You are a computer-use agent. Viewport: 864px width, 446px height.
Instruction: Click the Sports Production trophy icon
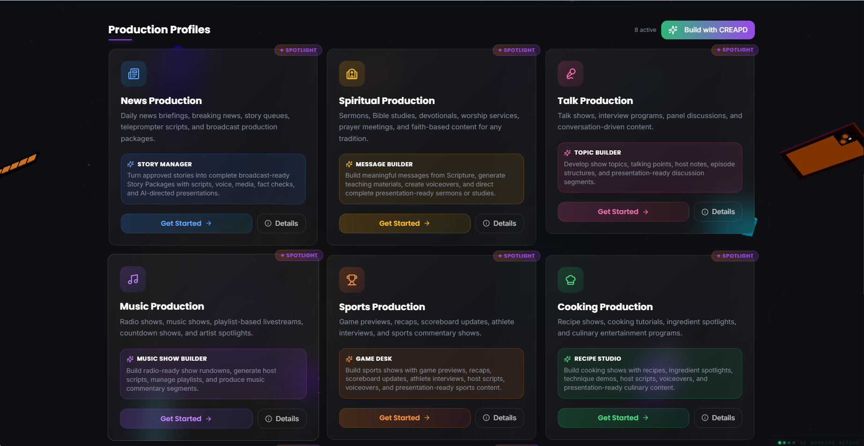coord(352,280)
